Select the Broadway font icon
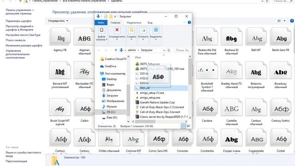 click(281, 70)
